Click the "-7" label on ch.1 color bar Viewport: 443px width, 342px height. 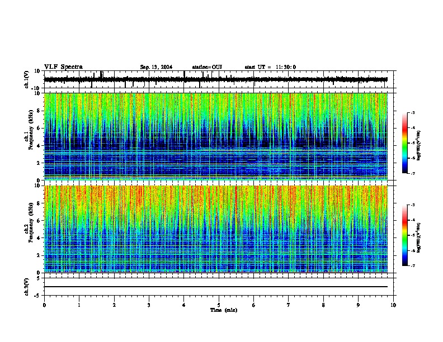(412, 173)
